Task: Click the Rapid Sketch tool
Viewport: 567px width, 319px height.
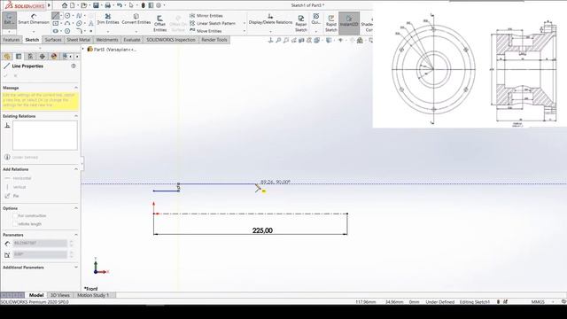Action: coord(330,24)
